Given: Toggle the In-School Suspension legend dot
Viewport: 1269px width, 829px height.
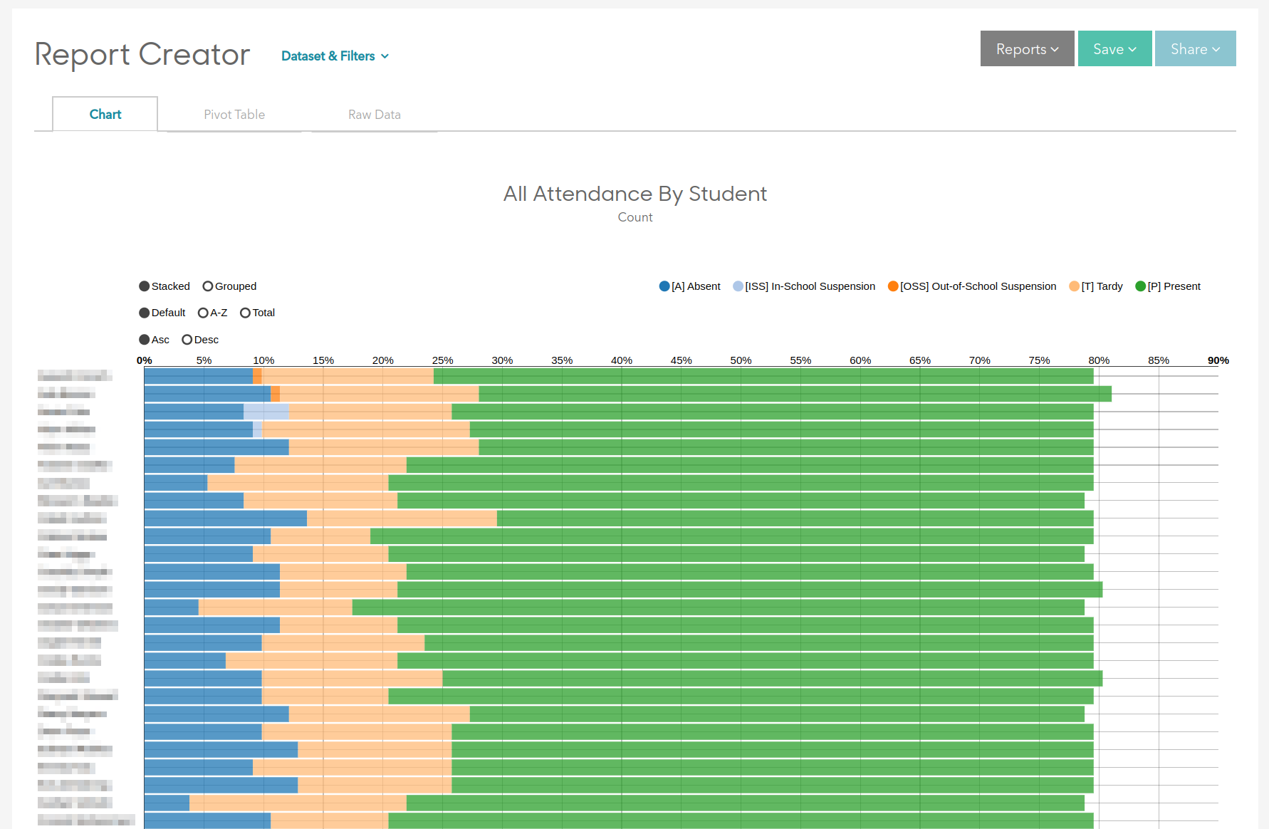Looking at the screenshot, I should (738, 286).
